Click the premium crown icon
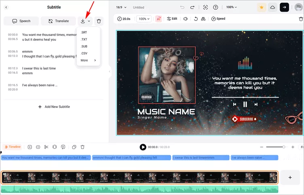Image resolution: width=304 pixels, height=195 pixels. pos(262,7)
